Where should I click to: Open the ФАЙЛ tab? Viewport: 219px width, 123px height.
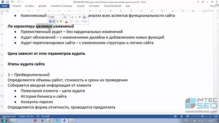4,6
